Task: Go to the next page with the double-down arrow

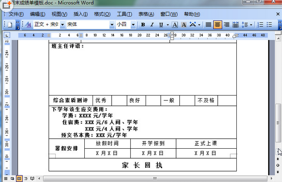Action: [x=278, y=172]
